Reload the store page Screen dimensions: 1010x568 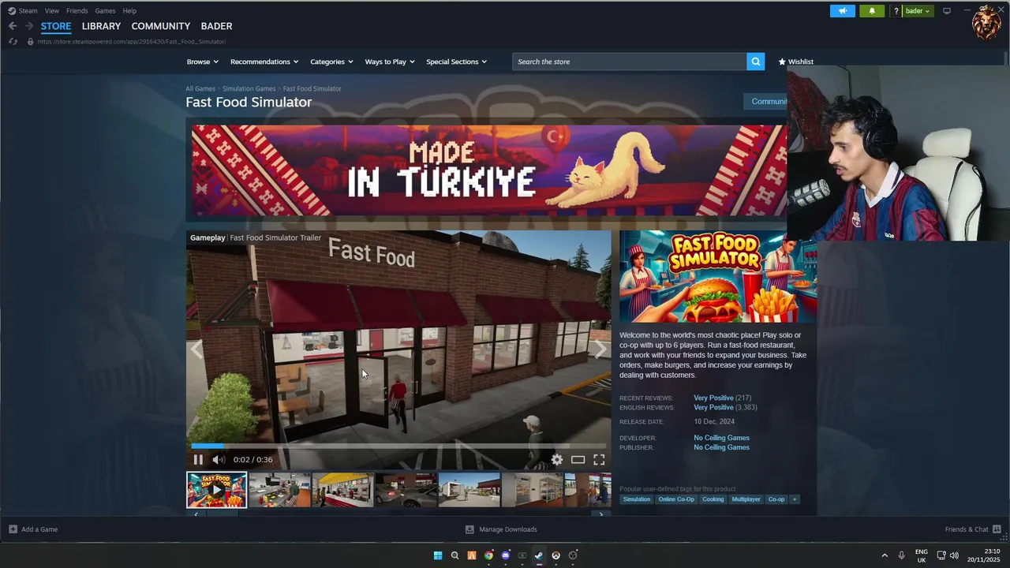point(13,41)
